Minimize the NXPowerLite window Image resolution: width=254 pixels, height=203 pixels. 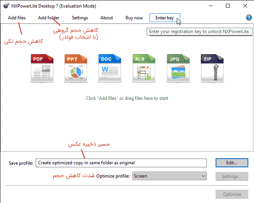(x=211, y=6)
